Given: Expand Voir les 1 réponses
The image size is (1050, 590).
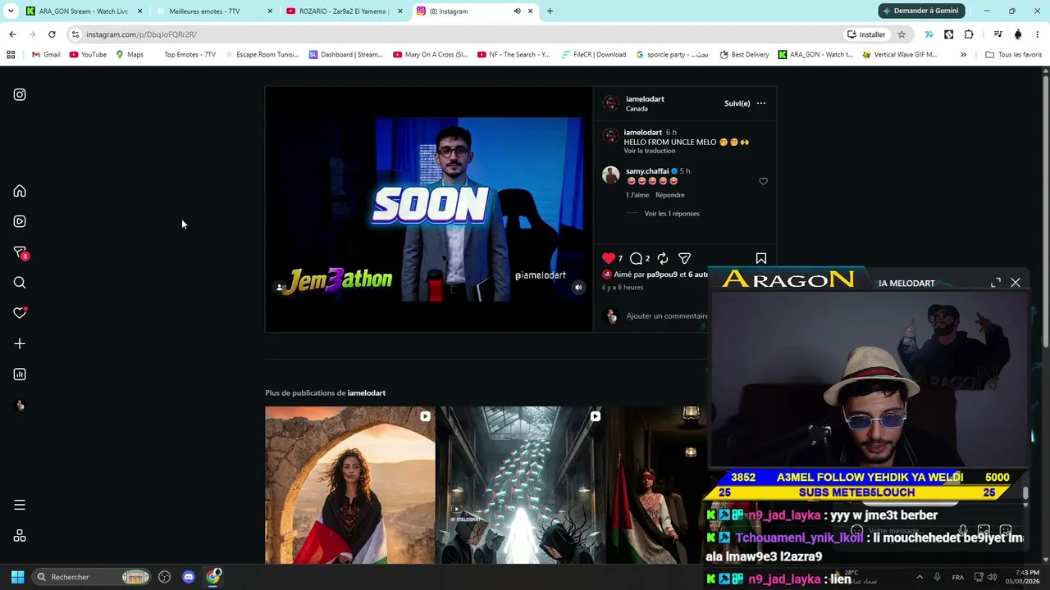Looking at the screenshot, I should tap(672, 214).
